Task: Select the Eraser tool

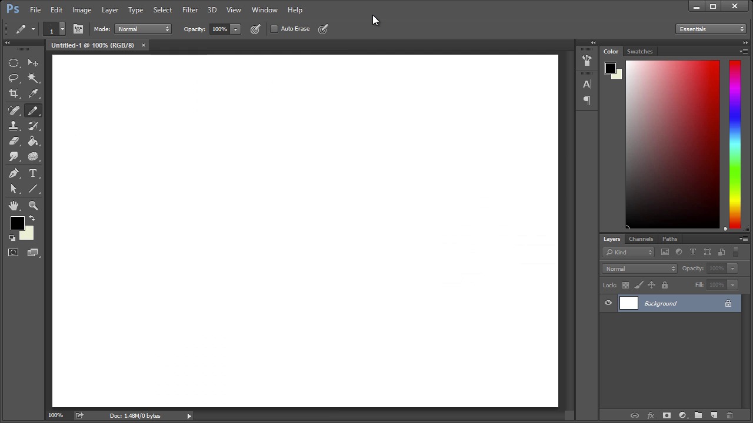Action: (x=14, y=142)
